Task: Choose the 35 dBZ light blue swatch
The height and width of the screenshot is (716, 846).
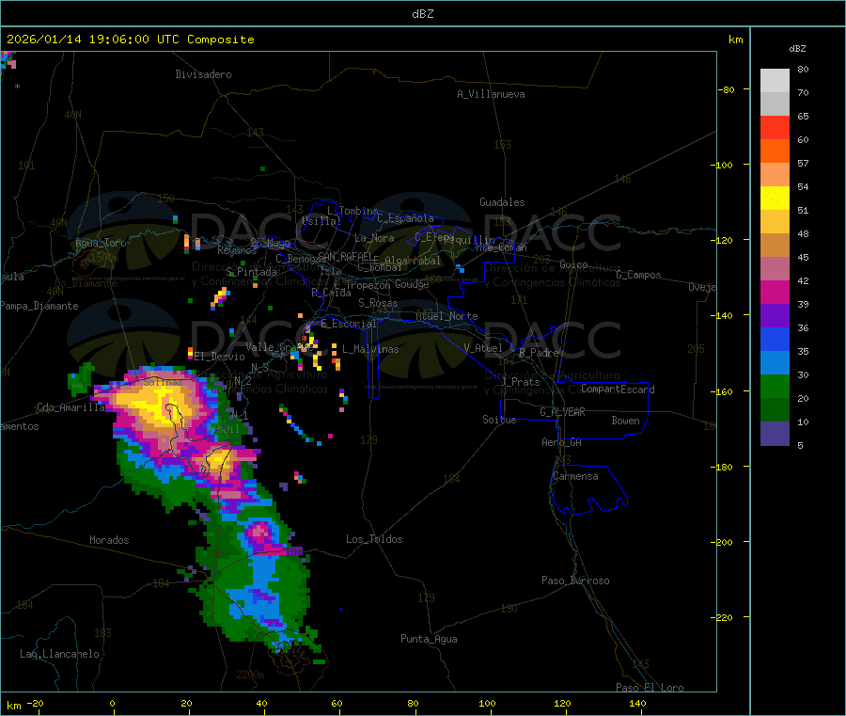Action: [775, 363]
